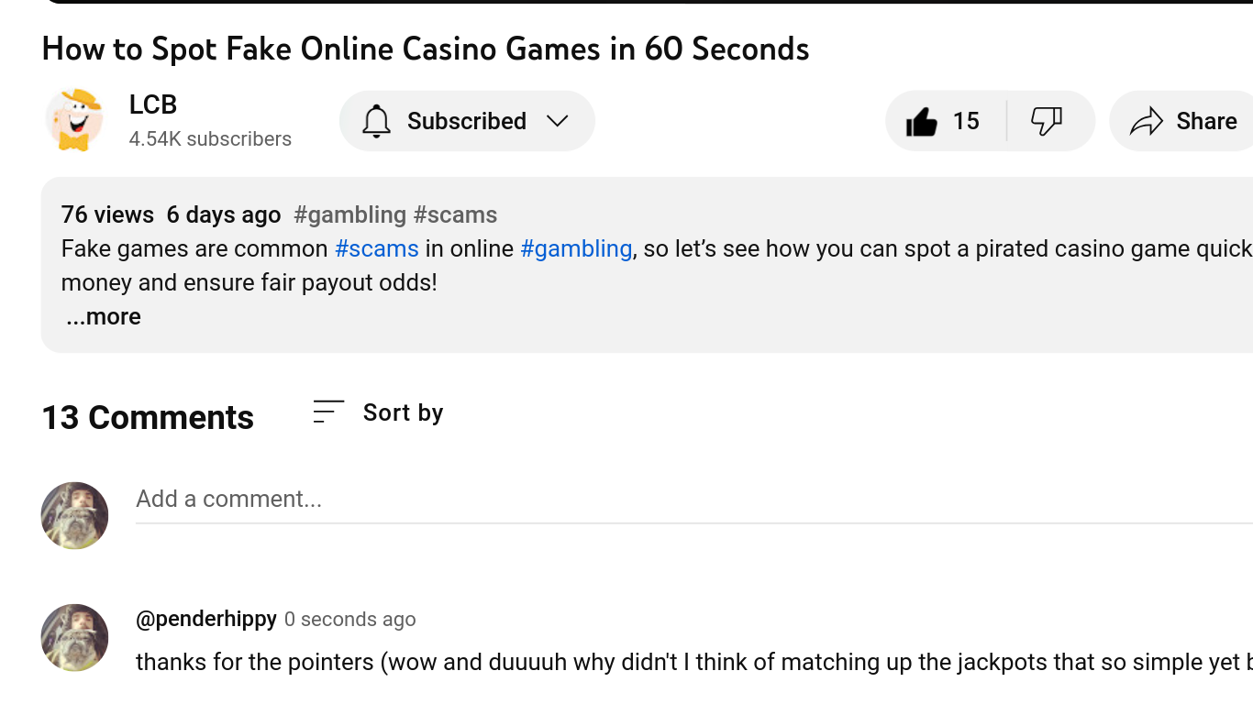1253x704 pixels.
Task: Click your profile avatar beside comment box
Action: [74, 515]
